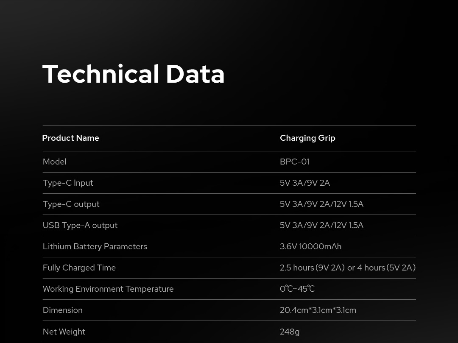Select the BPC-01 model value

click(x=294, y=162)
